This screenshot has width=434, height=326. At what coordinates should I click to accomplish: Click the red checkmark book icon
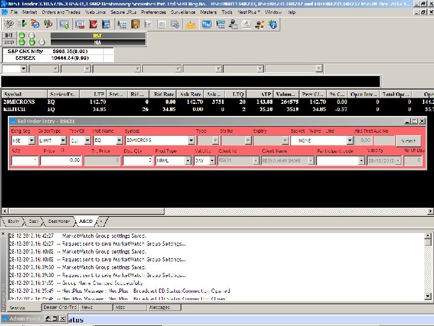pyautogui.click(x=93, y=24)
